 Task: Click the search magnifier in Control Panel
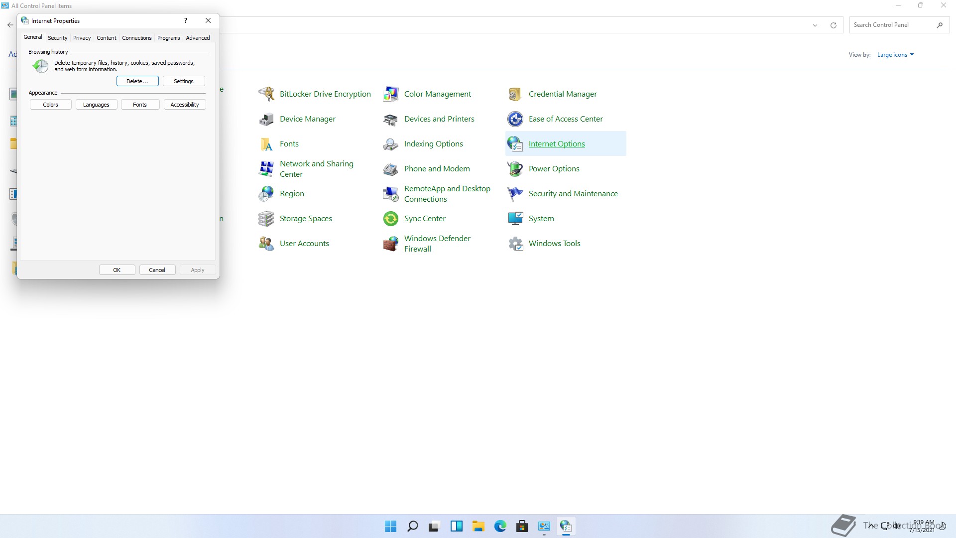pyautogui.click(x=940, y=25)
